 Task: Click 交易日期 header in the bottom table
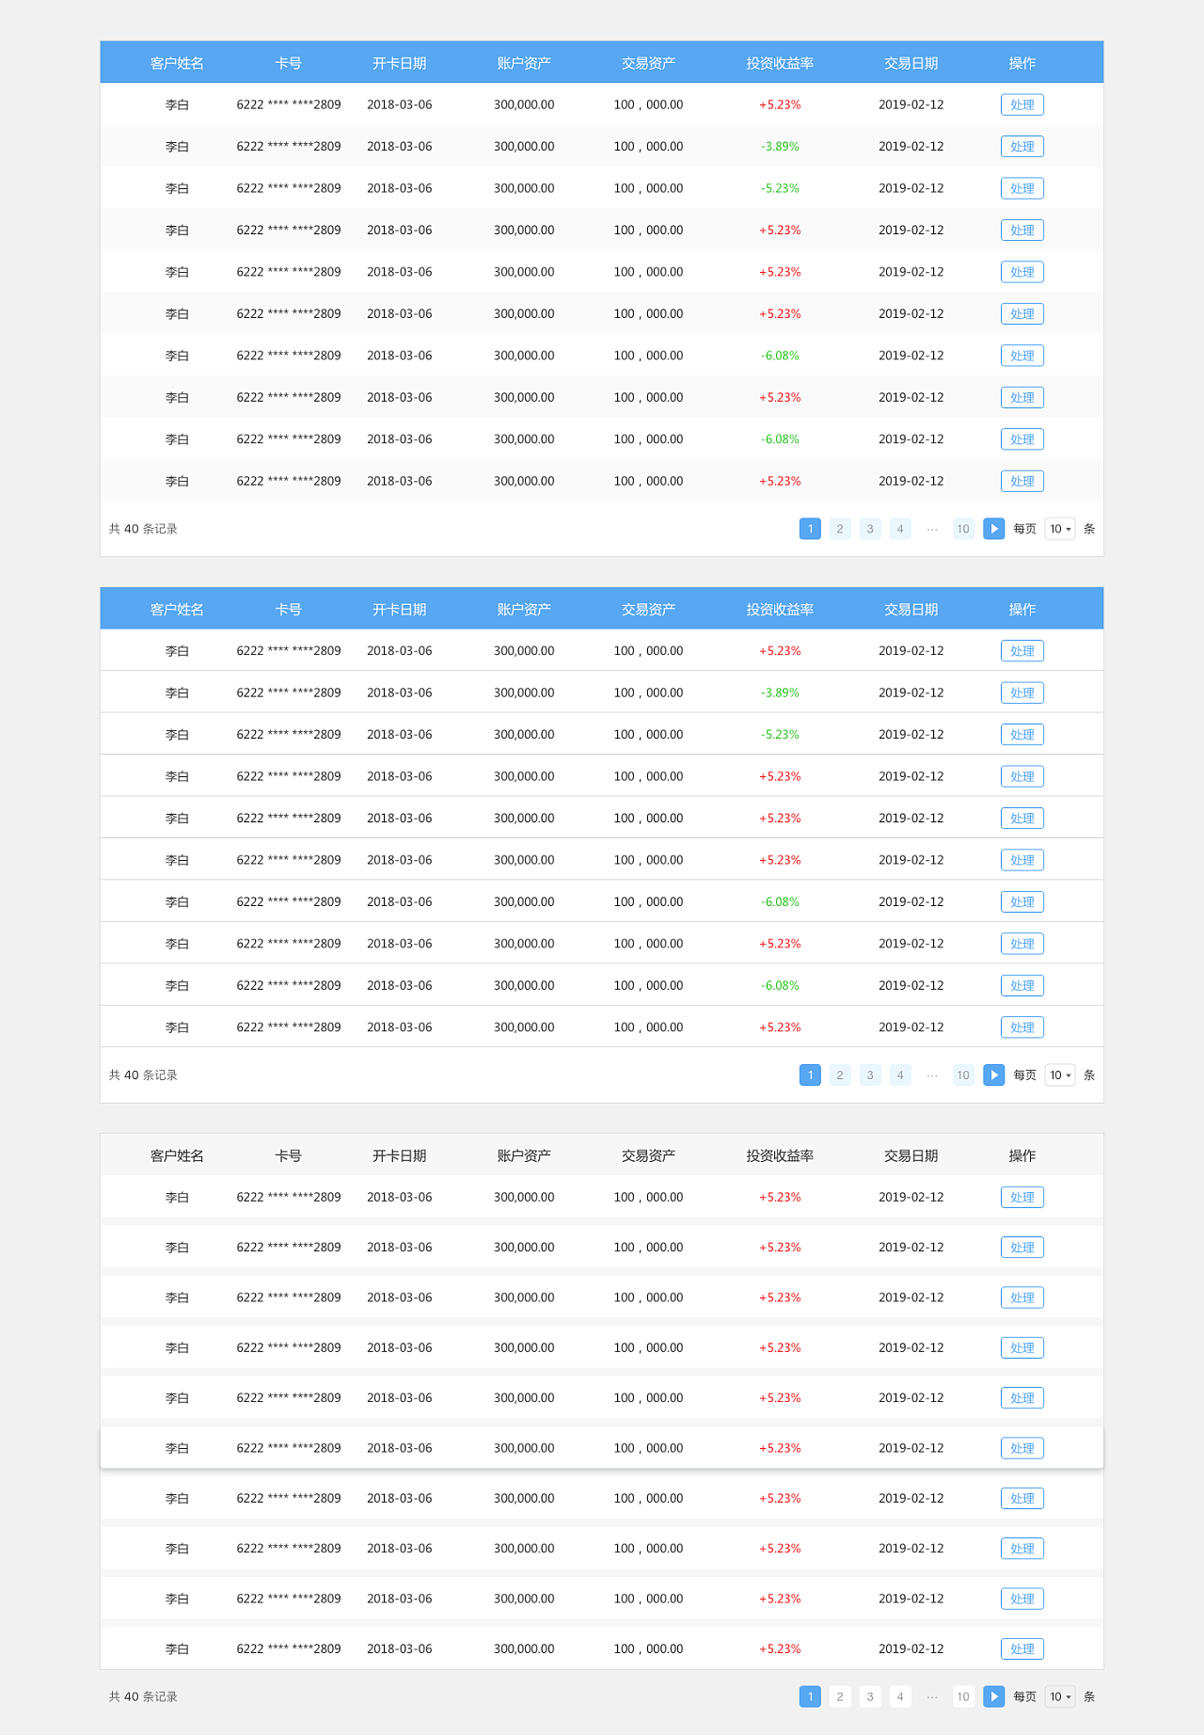click(x=911, y=1155)
